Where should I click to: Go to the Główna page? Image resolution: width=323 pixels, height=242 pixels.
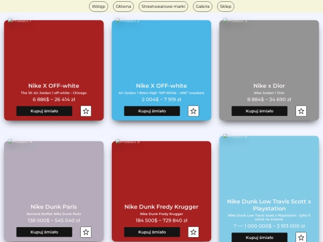pyautogui.click(x=123, y=7)
